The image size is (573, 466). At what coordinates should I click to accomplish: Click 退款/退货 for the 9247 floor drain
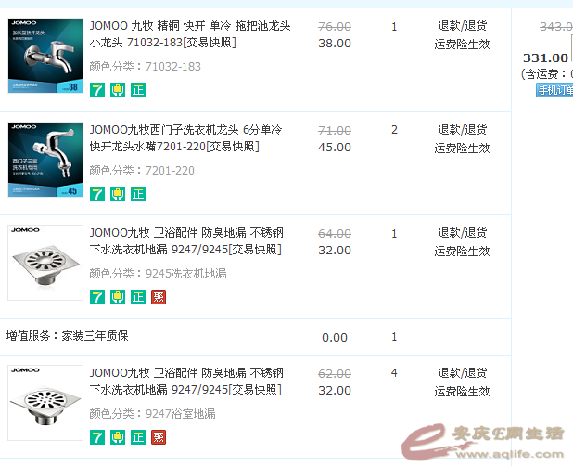pos(463,373)
